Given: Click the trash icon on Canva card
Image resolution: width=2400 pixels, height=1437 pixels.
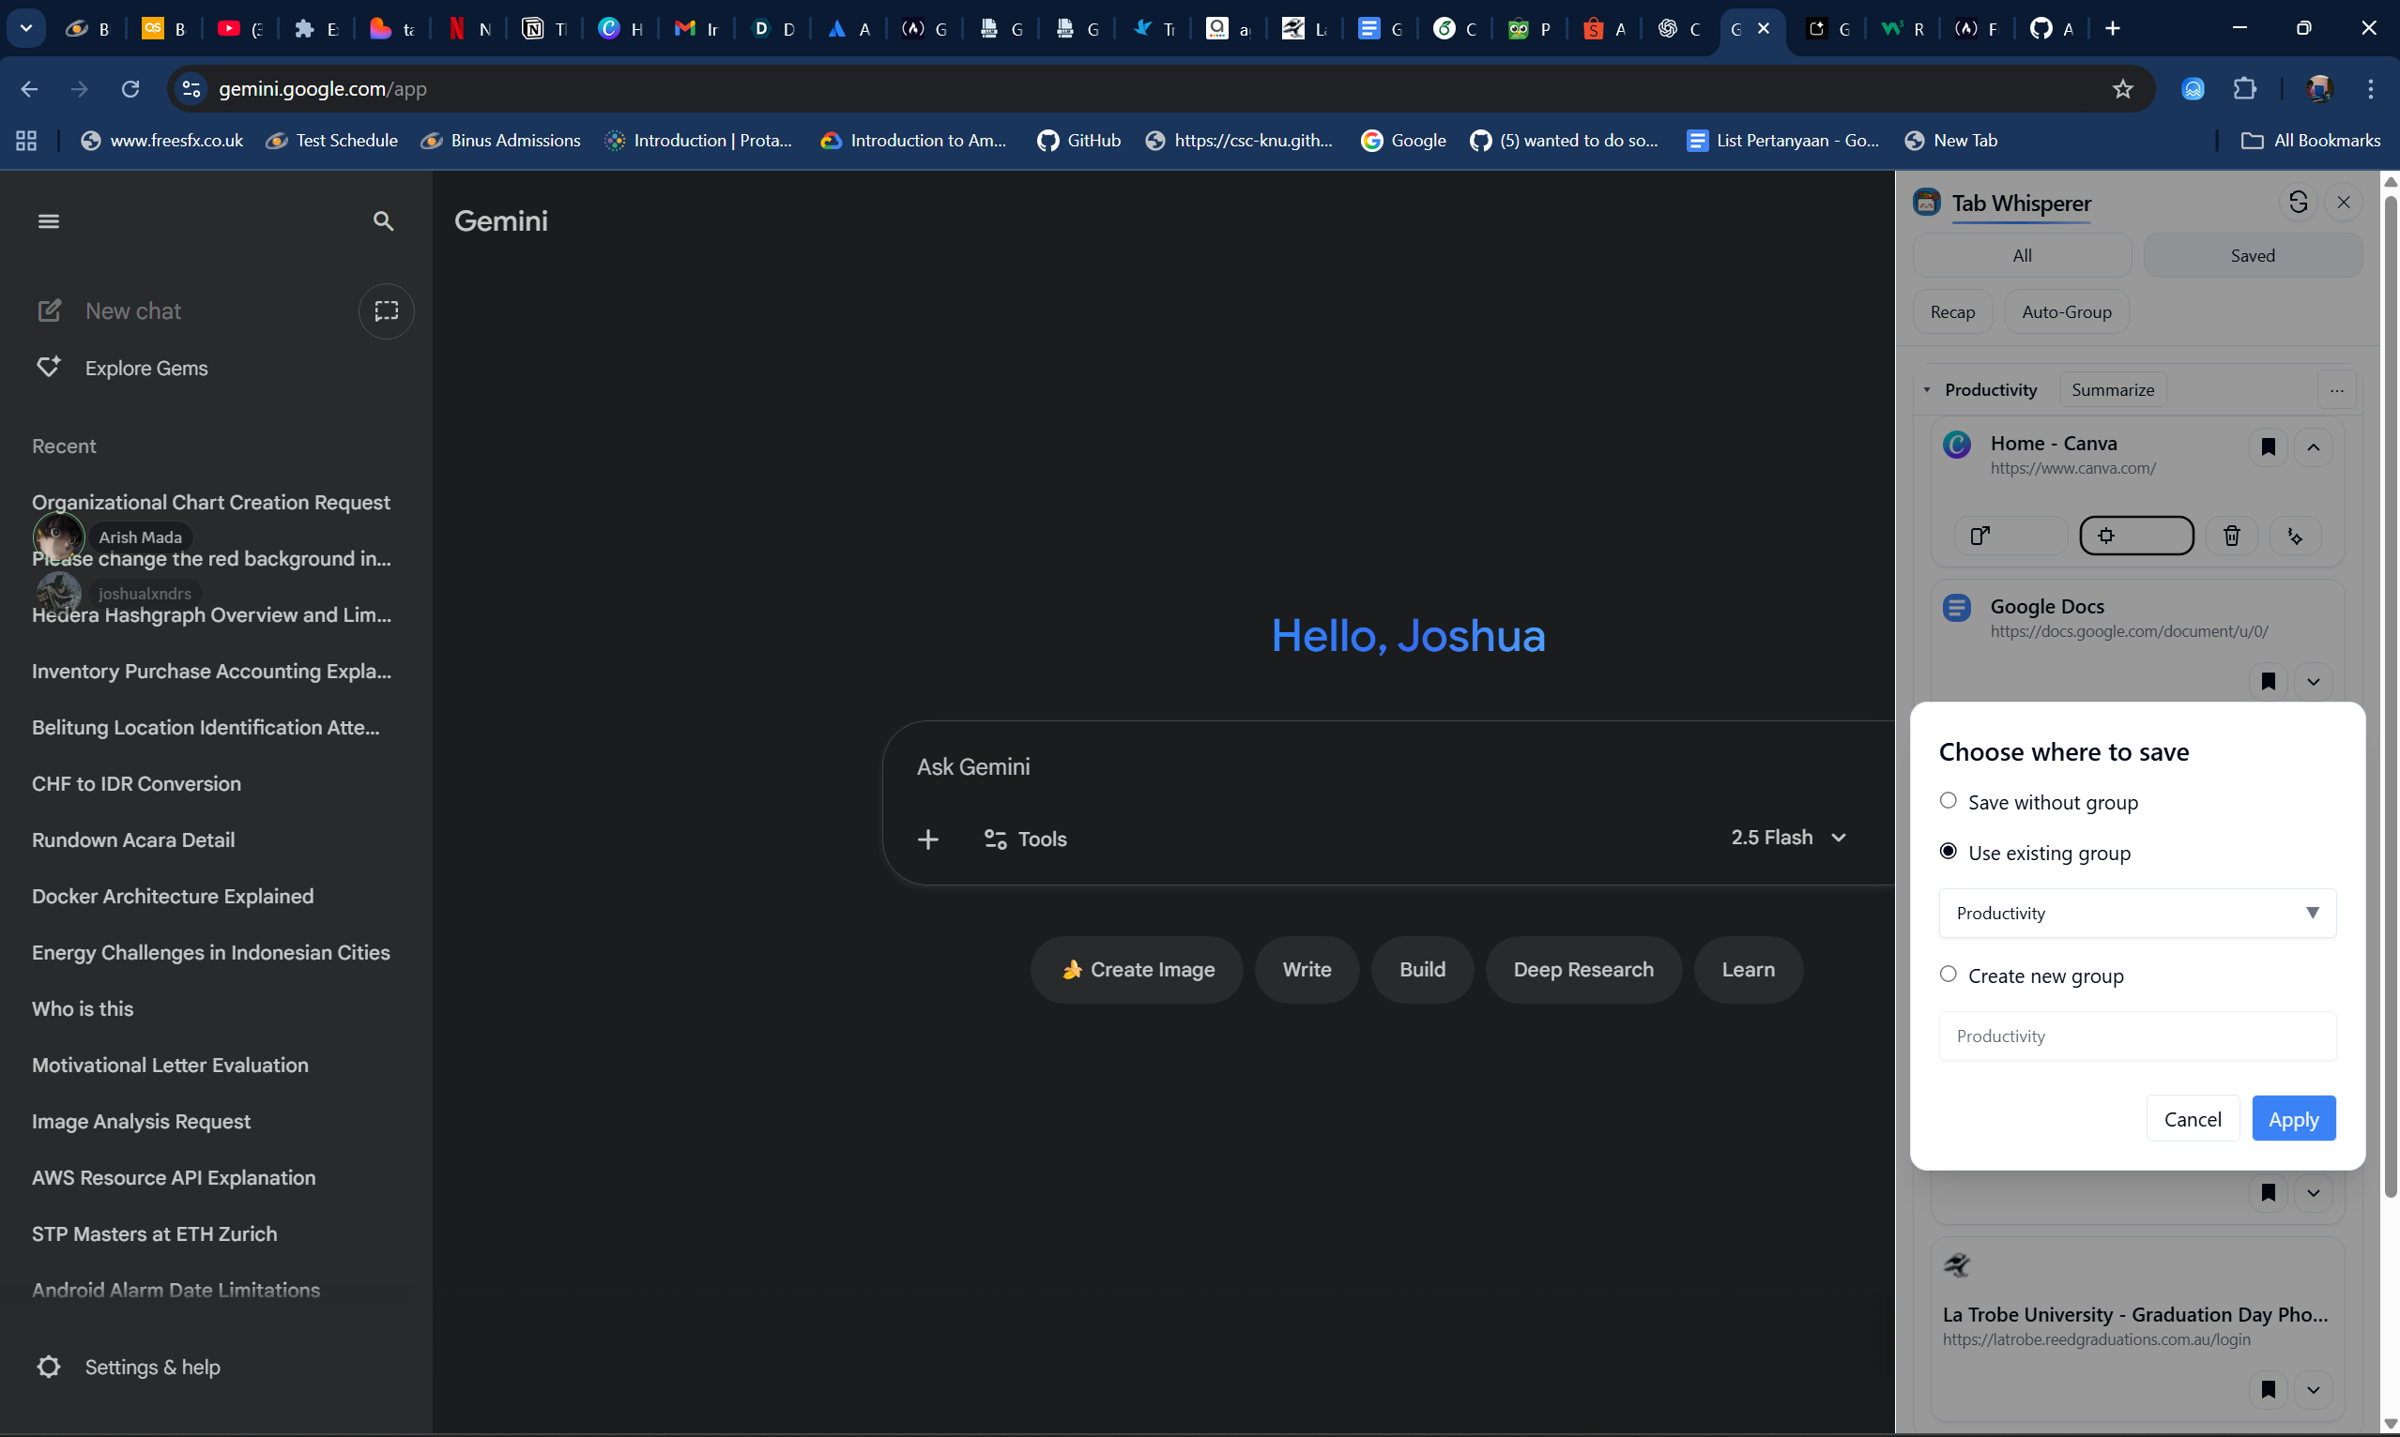Looking at the screenshot, I should coord(2230,536).
